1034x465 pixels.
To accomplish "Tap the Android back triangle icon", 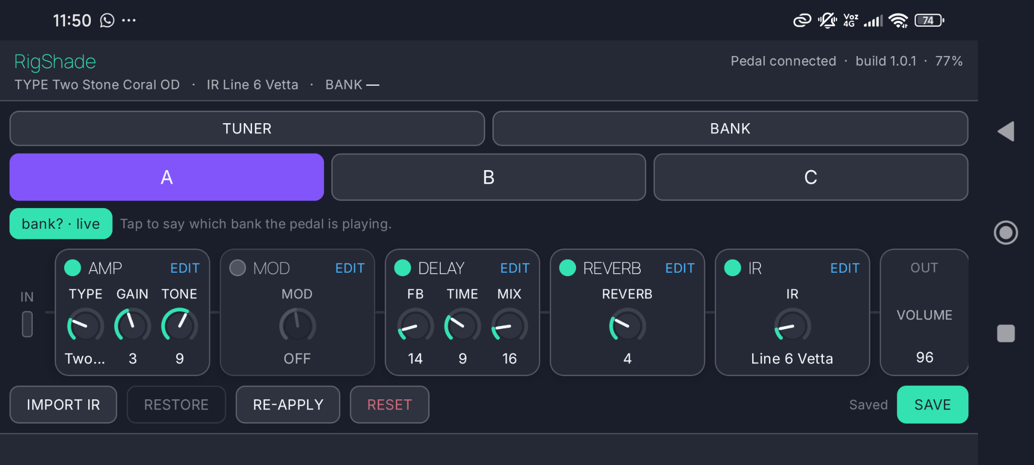I will (1006, 131).
